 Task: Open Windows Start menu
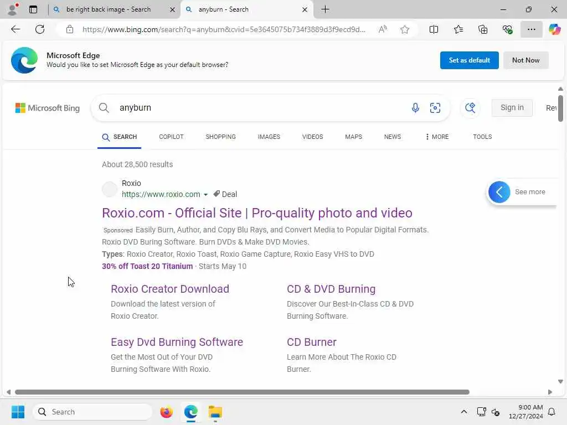click(x=18, y=412)
